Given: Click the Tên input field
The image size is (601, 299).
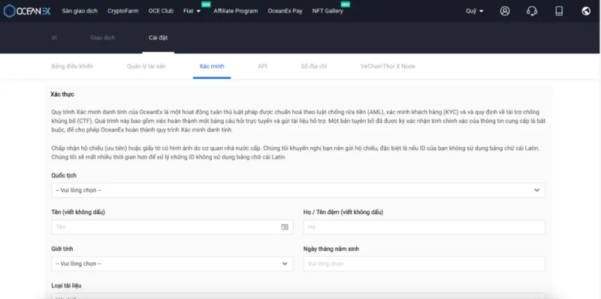Looking at the screenshot, I should 172,227.
